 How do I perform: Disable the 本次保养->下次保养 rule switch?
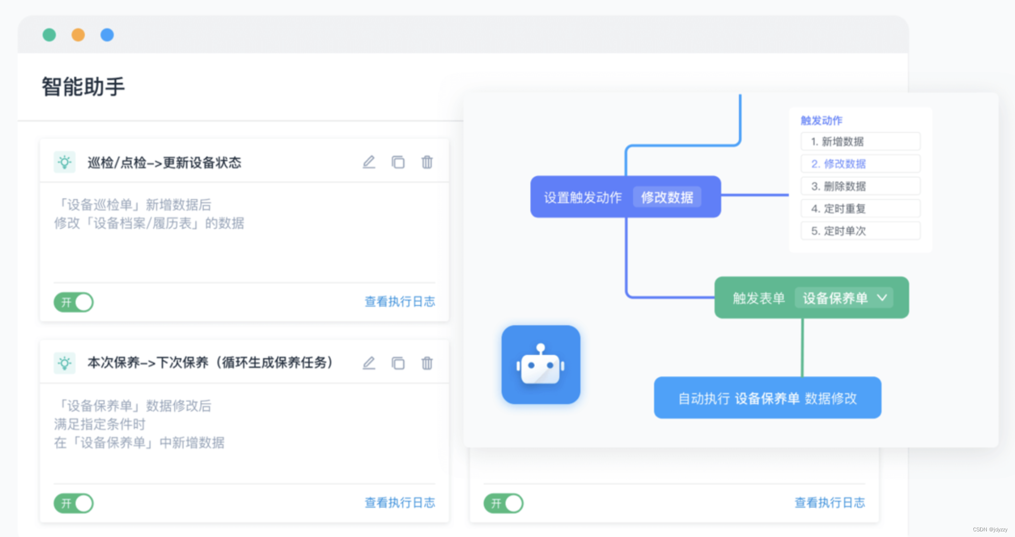click(74, 503)
